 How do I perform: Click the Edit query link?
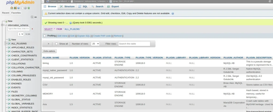73,36
